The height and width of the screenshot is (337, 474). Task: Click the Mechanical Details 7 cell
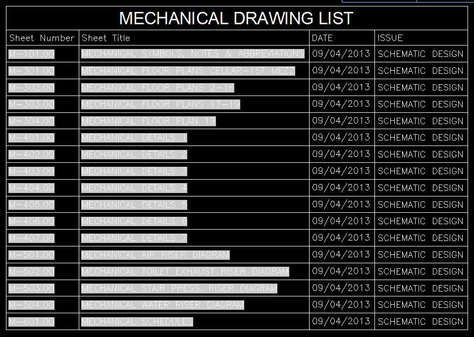coord(134,238)
